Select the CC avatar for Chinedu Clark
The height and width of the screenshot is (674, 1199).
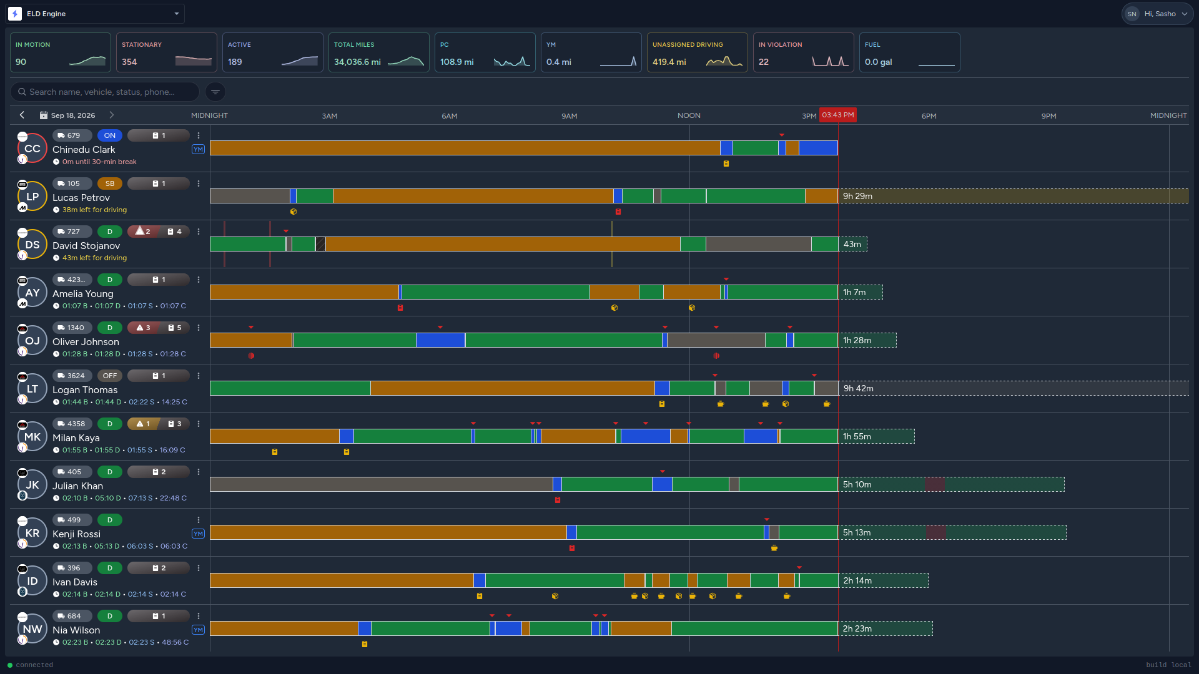tap(32, 149)
